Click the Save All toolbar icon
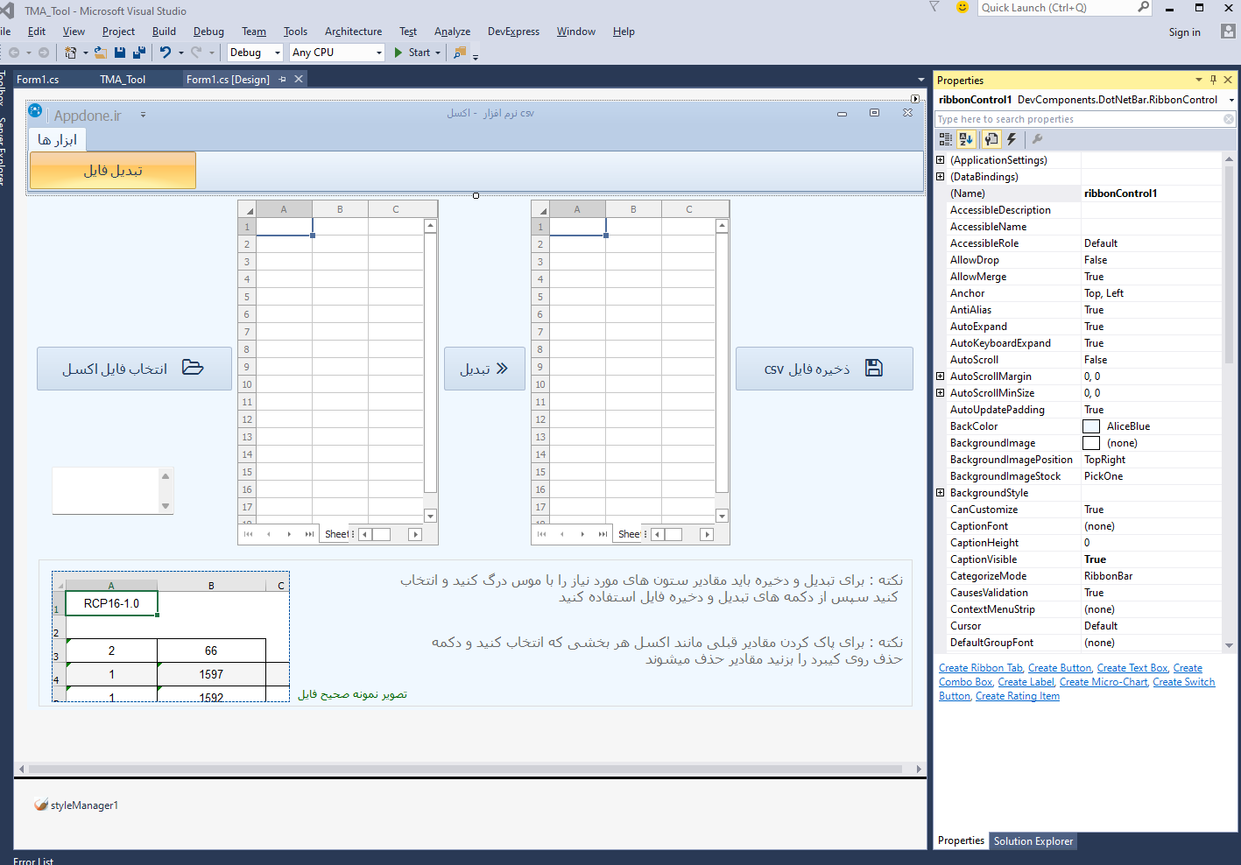Viewport: 1241px width, 865px height. point(138,53)
